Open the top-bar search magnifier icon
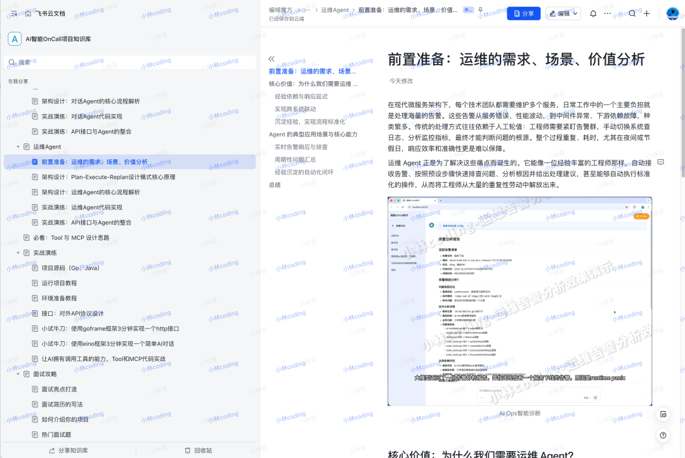The height and width of the screenshot is (458, 685). pos(632,13)
